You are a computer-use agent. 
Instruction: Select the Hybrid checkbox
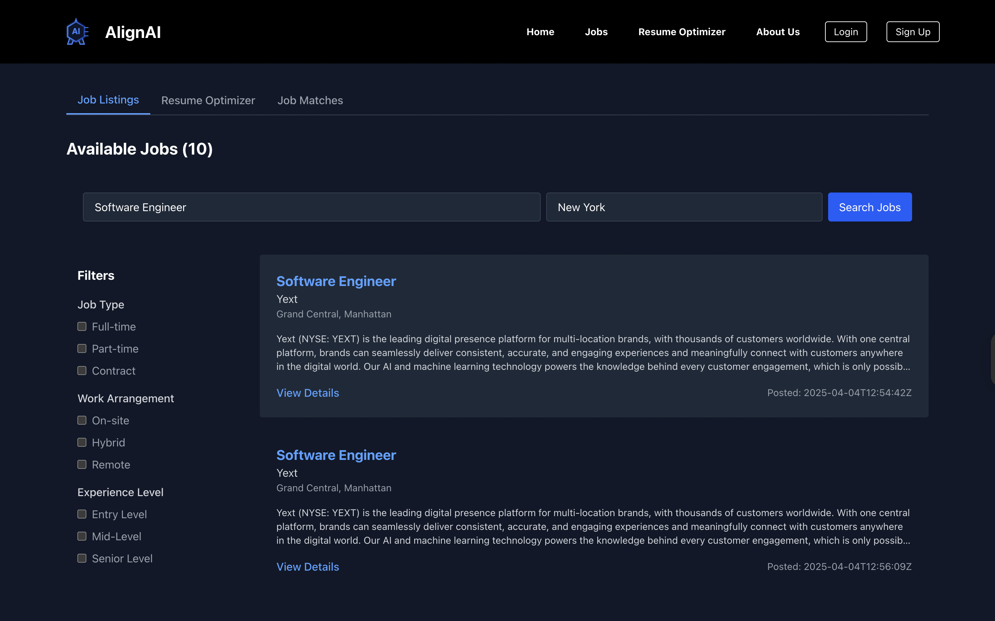82,442
